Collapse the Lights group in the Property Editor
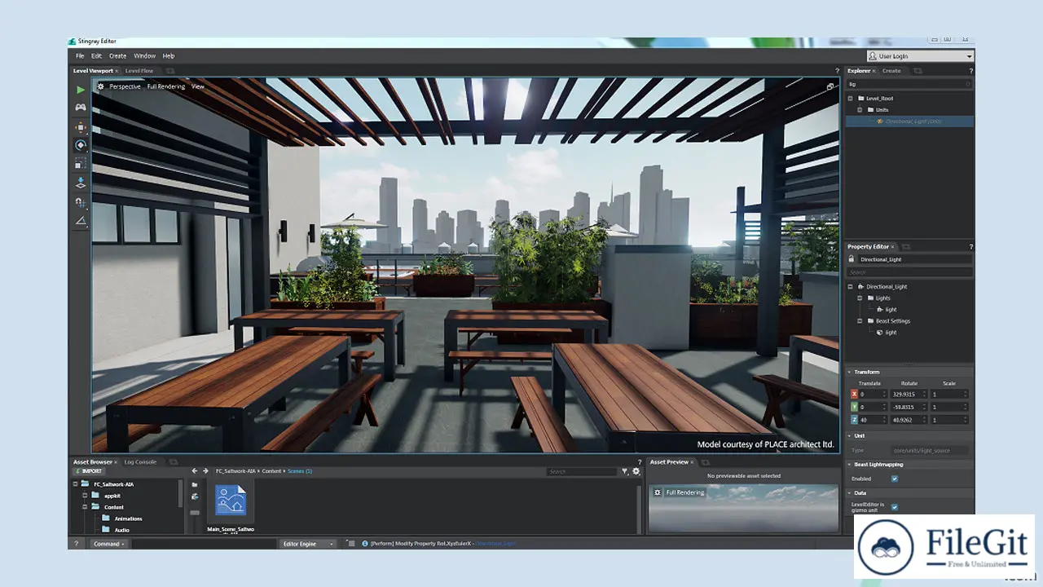 860,298
